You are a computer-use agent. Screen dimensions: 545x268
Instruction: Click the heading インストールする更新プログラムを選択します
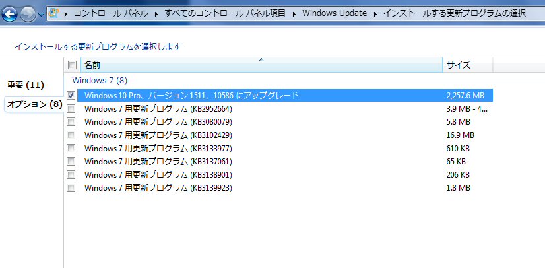coord(98,47)
